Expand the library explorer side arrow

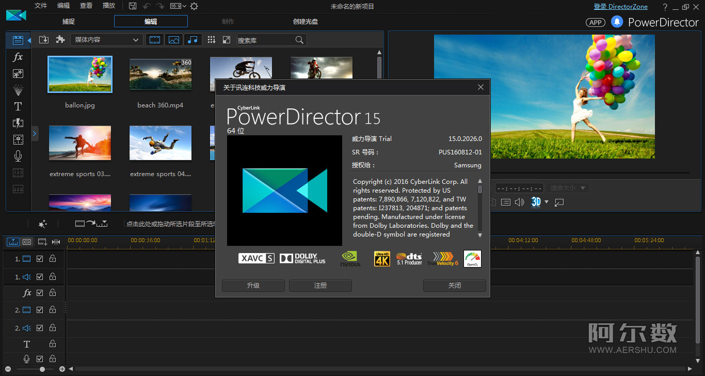[x=35, y=133]
